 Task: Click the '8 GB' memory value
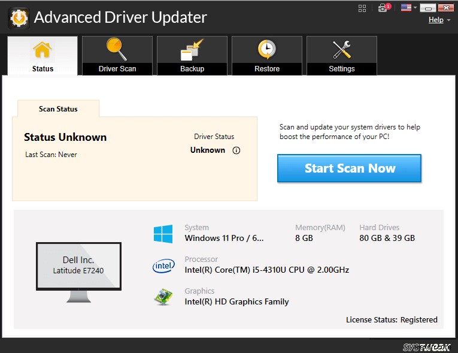[x=304, y=238]
